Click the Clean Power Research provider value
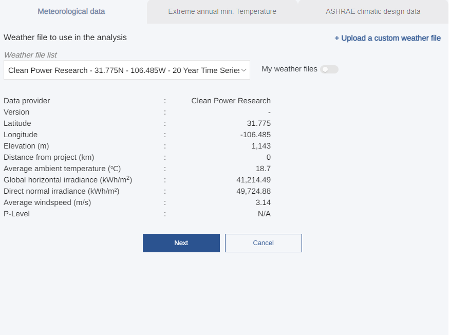This screenshot has height=335, width=450. pos(231,101)
